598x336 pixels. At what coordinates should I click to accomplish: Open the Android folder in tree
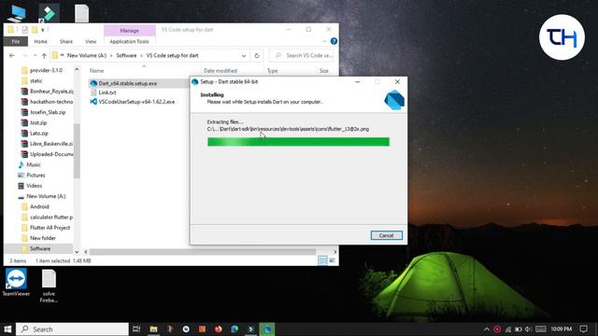(39, 206)
